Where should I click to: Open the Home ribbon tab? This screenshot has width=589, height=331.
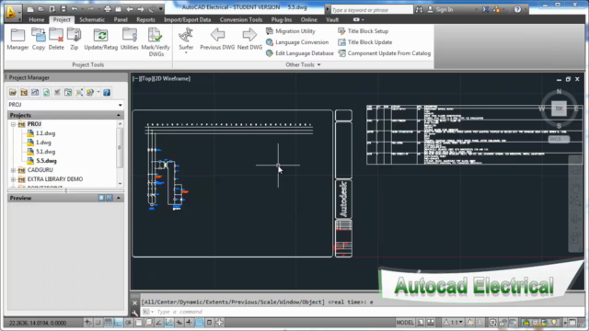37,19
